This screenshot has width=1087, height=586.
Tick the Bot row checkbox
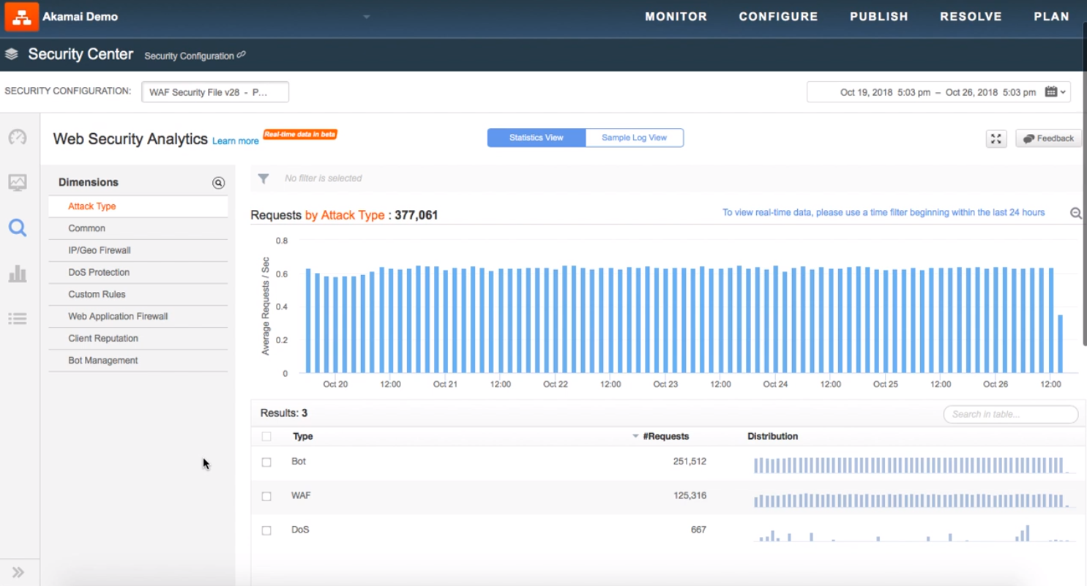tap(266, 462)
